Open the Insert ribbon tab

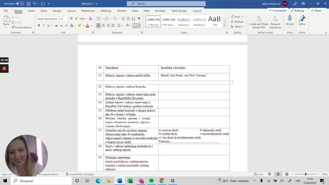click(31, 11)
